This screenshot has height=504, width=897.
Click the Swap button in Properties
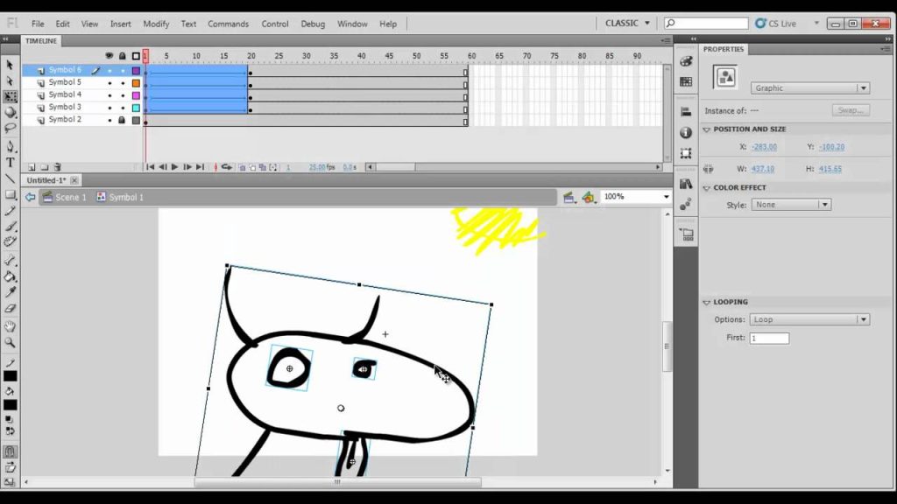tap(851, 110)
